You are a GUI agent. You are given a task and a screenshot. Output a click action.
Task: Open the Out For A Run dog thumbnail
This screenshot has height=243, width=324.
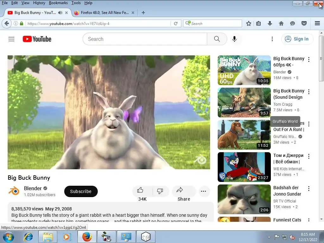244,135
